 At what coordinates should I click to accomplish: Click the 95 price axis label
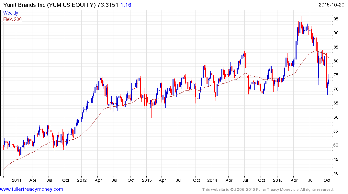tap(336, 19)
